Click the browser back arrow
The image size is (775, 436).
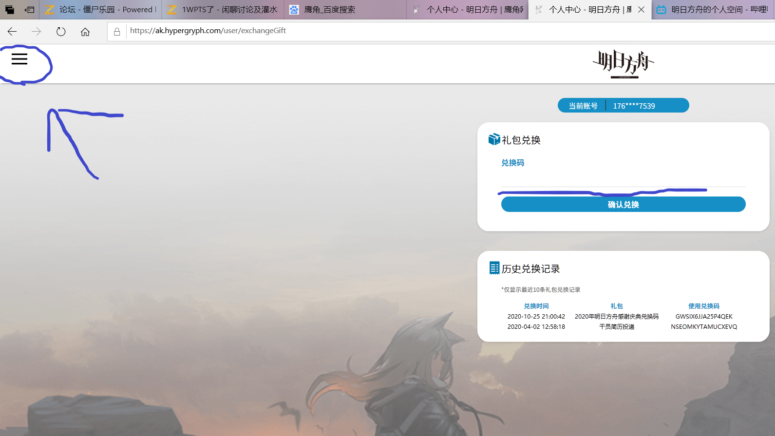pyautogui.click(x=12, y=32)
